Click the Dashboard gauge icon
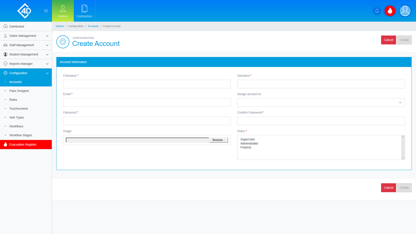Image resolution: width=416 pixels, height=234 pixels. [x=5, y=26]
